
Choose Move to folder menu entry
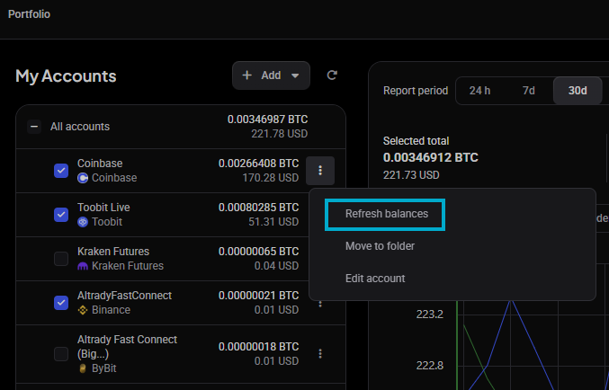pyautogui.click(x=380, y=246)
